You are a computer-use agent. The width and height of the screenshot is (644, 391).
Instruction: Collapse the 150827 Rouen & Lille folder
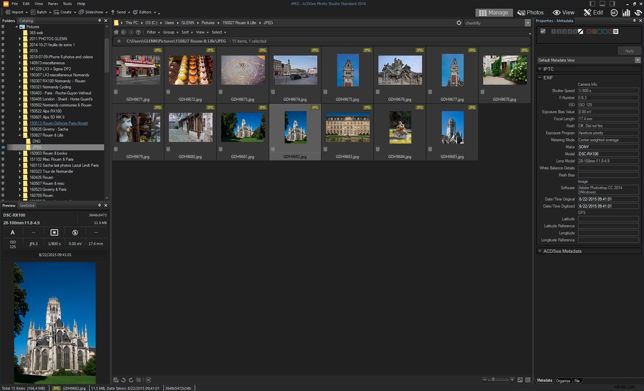19,135
